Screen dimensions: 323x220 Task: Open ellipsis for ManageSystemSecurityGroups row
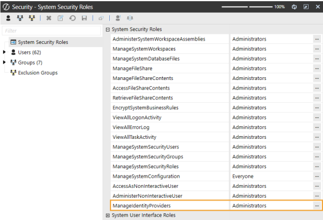[x=317, y=157]
